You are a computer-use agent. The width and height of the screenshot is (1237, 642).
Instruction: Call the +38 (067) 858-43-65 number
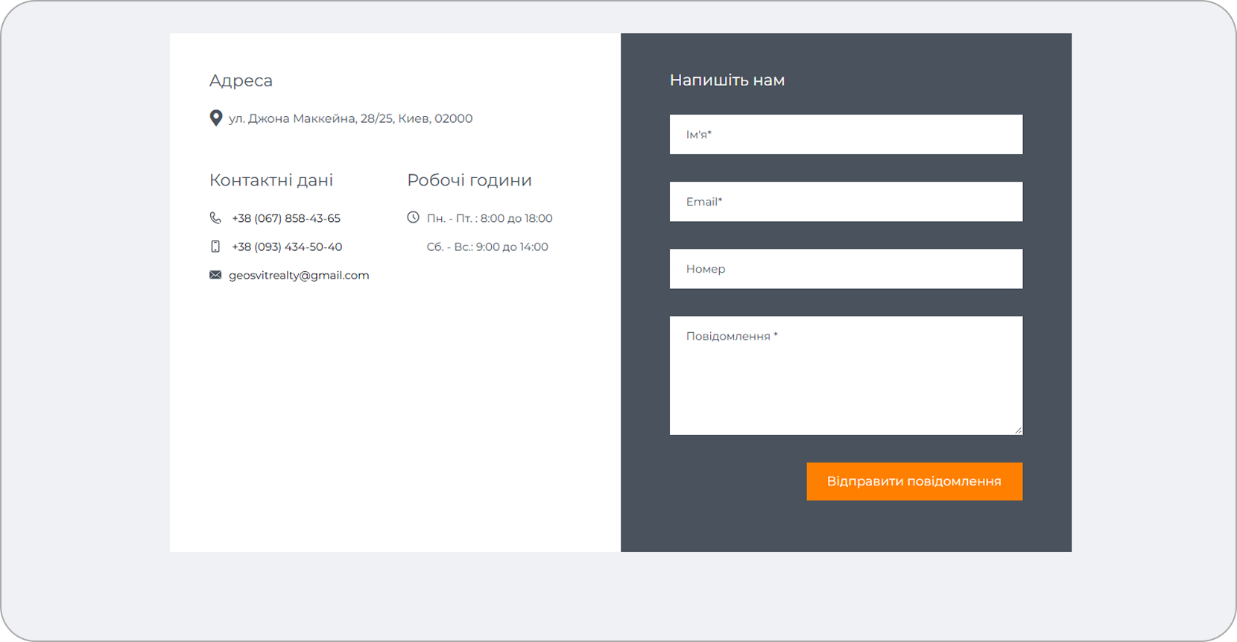coord(285,218)
